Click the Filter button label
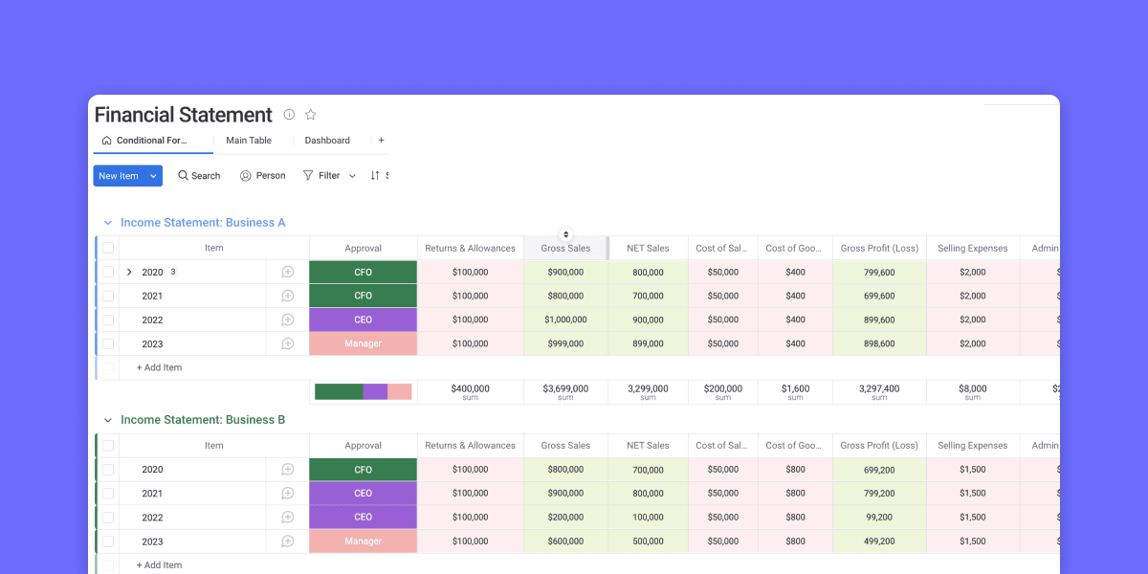The image size is (1148, 574). tap(329, 176)
